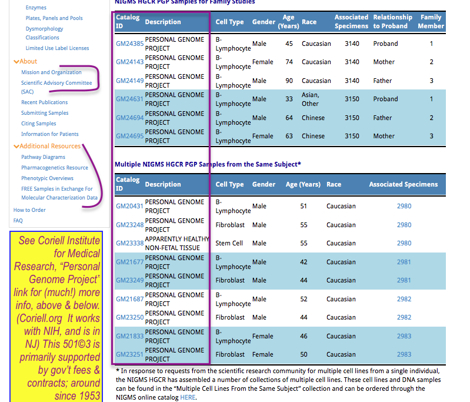Open catalog ID GM20431

[129, 206]
